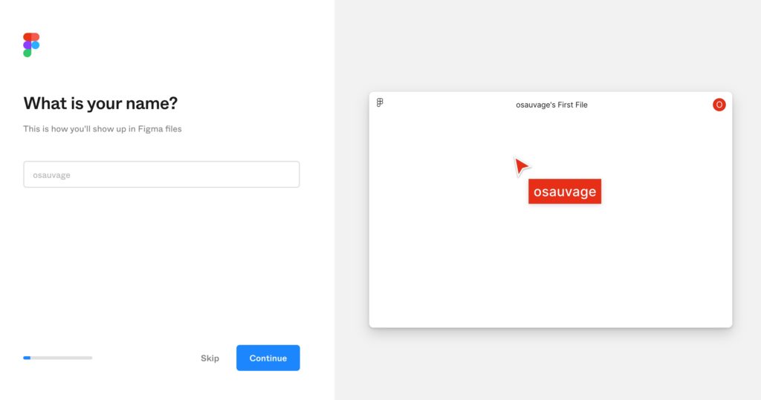Image resolution: width=761 pixels, height=400 pixels.
Task: Click the gray unfilled end of progress bar
Action: click(82, 358)
